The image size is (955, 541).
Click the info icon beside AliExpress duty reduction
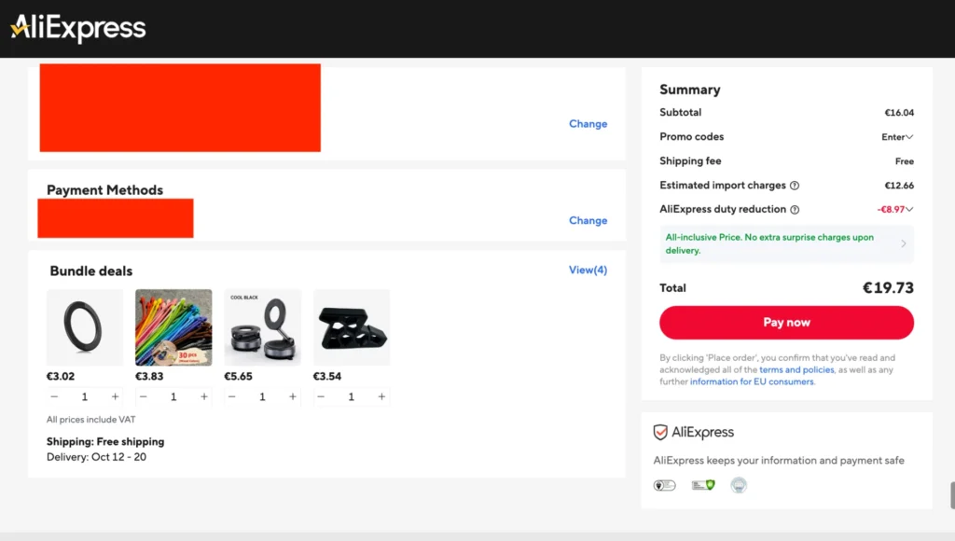[795, 210]
